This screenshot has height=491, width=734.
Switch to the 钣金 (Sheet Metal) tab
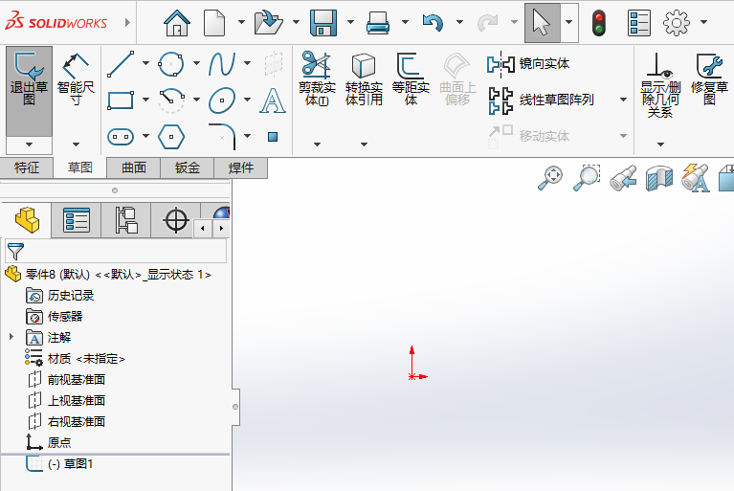pos(188,167)
